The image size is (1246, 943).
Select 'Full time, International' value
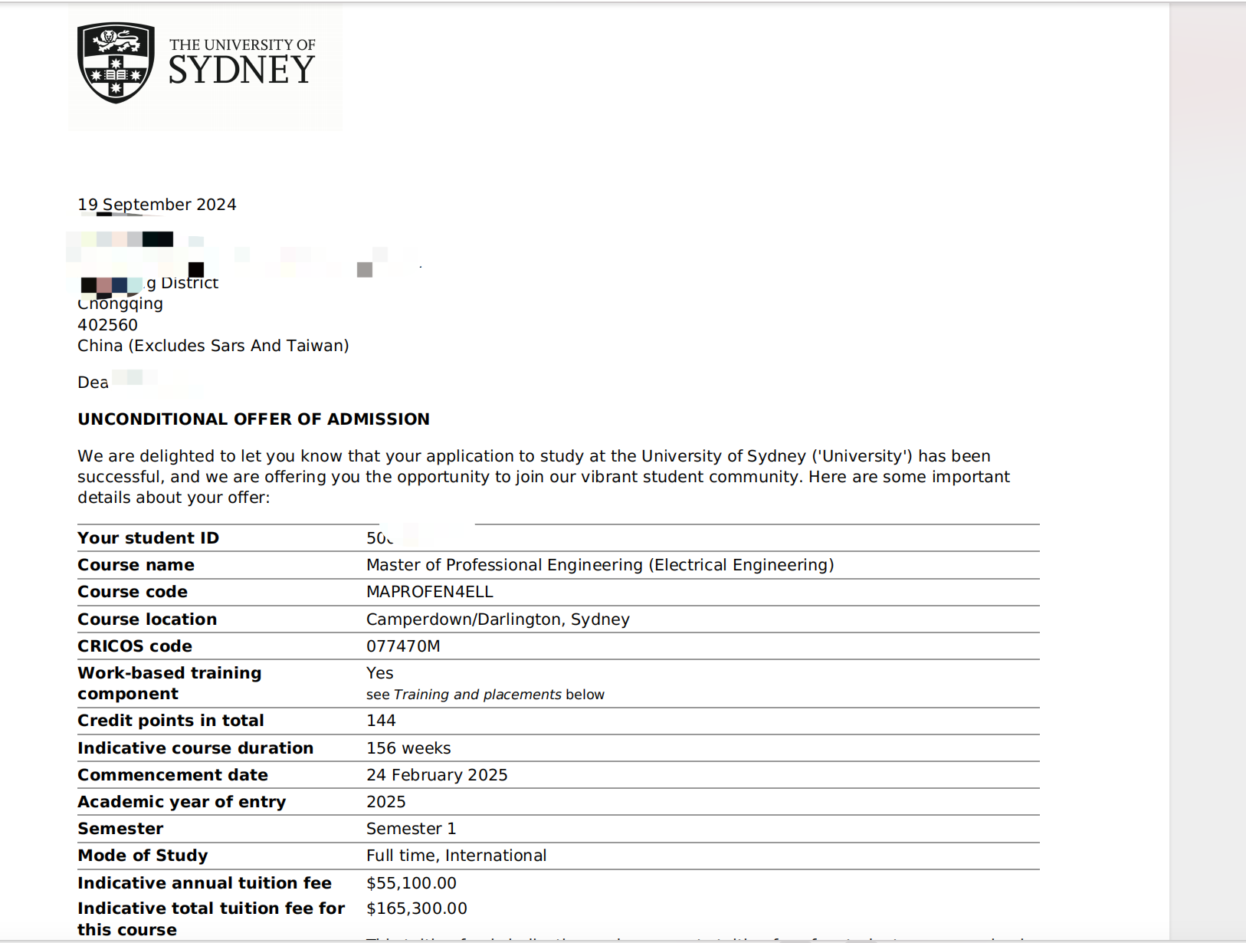(x=457, y=856)
